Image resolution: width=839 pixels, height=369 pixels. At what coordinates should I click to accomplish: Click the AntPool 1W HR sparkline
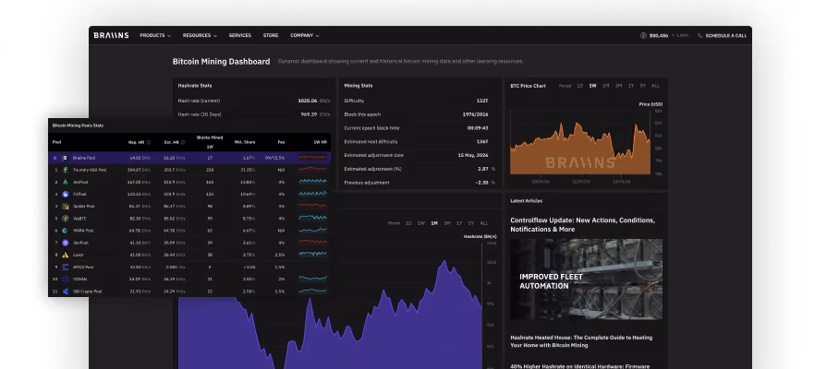tap(312, 182)
